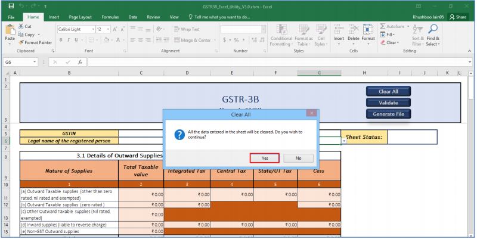Viewport: 477px width, 239px height.
Task: Decrease font size with the smaller A
Action: click(x=123, y=29)
